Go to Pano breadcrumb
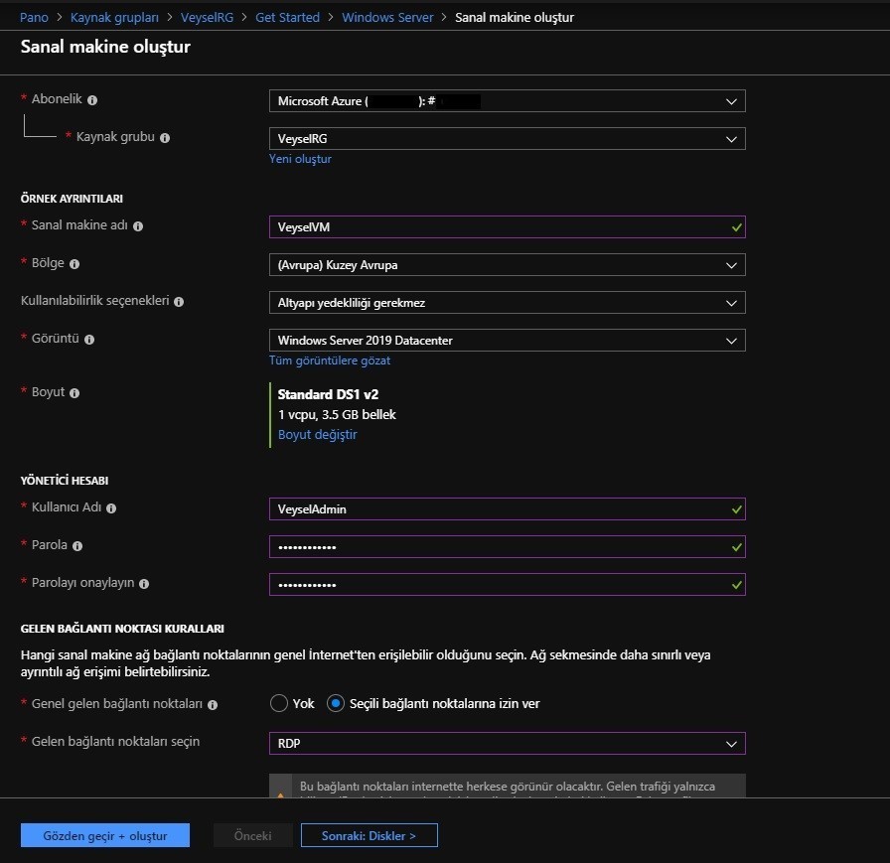 point(34,18)
